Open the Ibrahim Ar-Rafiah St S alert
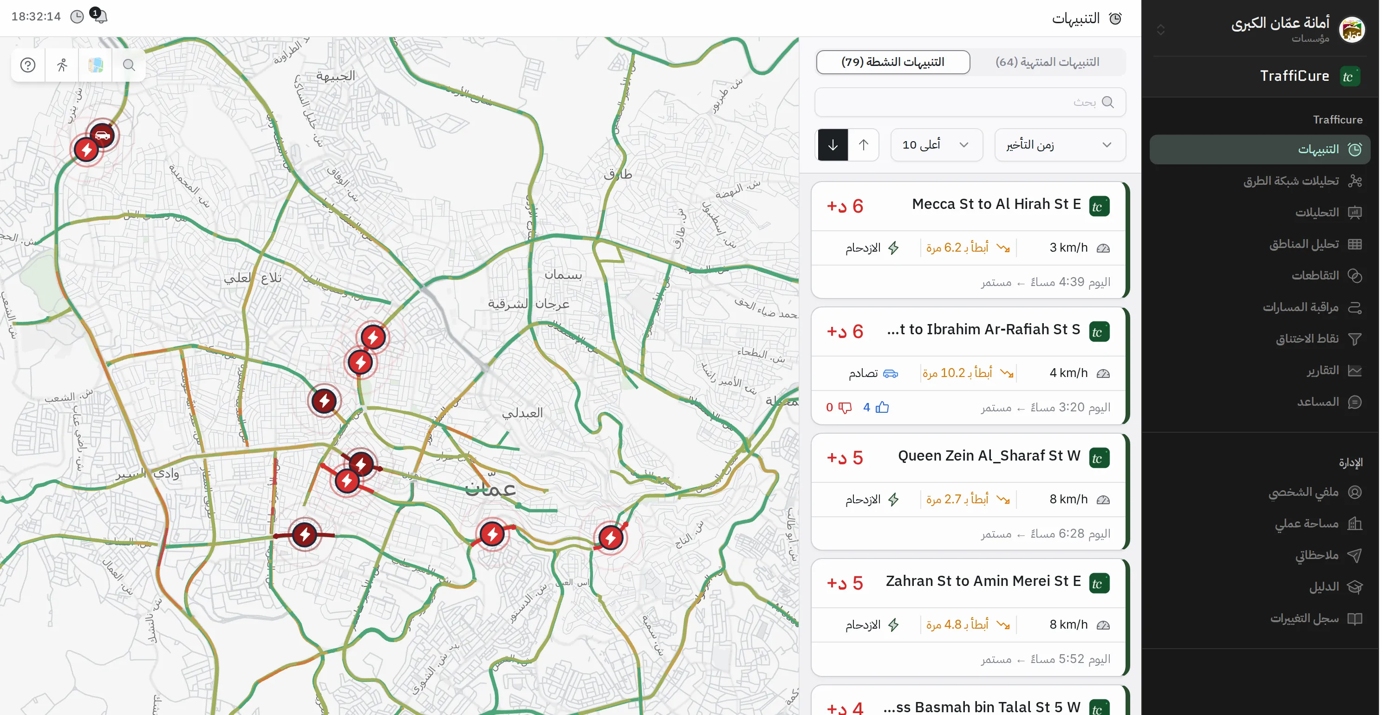This screenshot has width=1393, height=715. click(x=970, y=365)
